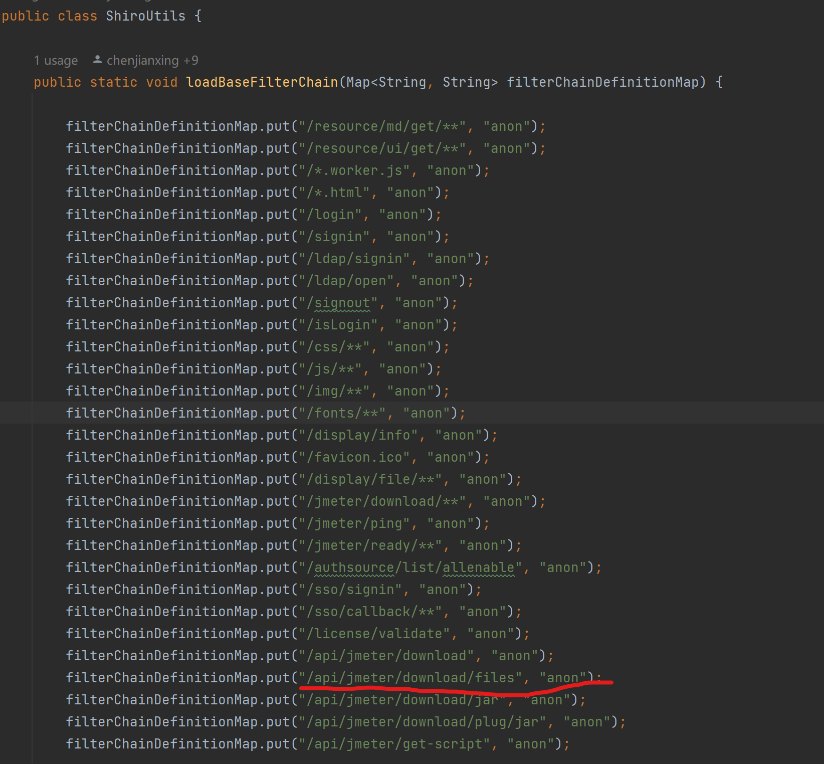Screen dimensions: 824x764
Task: Click the "/api/jmeter/get-script" string
Action: [x=394, y=744]
